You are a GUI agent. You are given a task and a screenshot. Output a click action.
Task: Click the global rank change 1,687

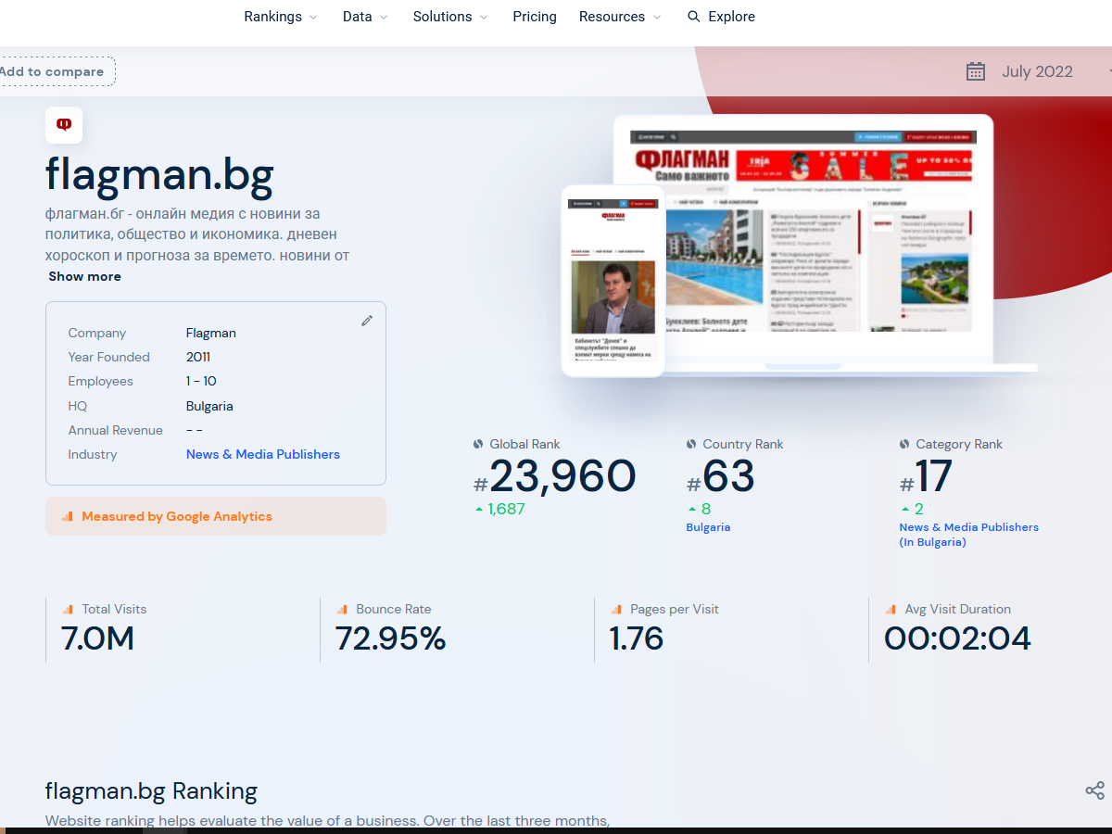[506, 509]
